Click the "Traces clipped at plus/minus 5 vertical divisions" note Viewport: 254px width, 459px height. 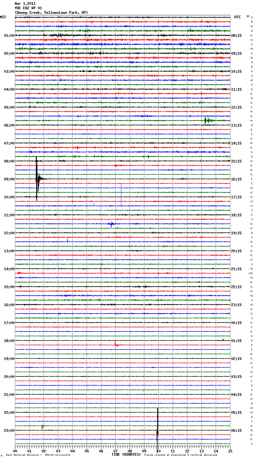tap(180, 455)
